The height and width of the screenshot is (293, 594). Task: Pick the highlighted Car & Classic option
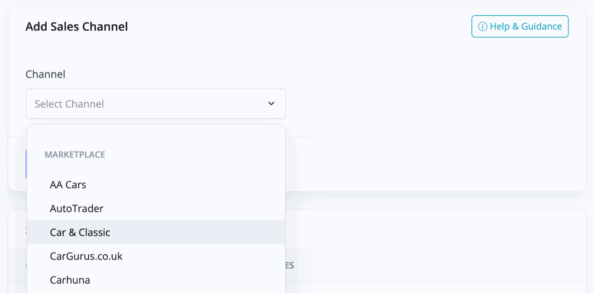(156, 232)
